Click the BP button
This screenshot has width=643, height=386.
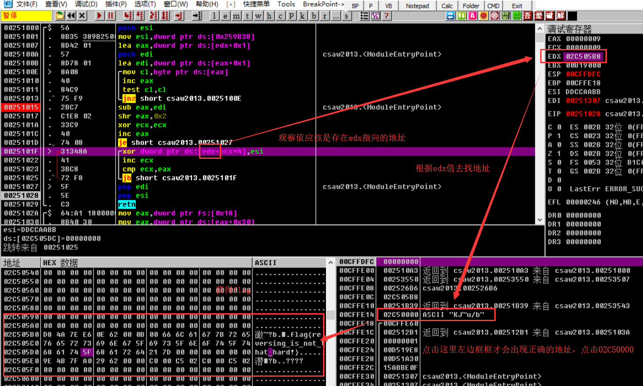[355, 6]
